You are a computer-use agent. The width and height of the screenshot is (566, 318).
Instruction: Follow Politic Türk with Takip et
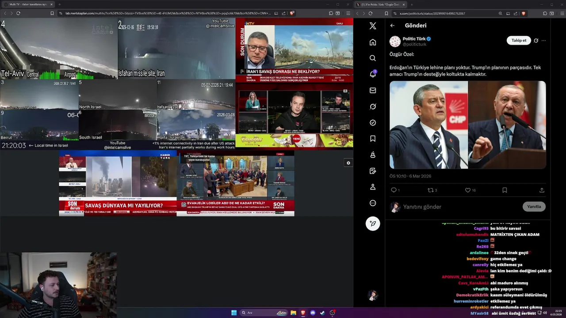tap(519, 40)
